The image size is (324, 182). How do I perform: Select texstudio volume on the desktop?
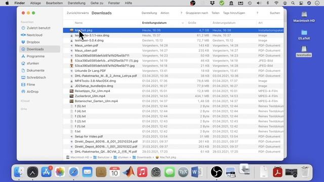point(304,52)
